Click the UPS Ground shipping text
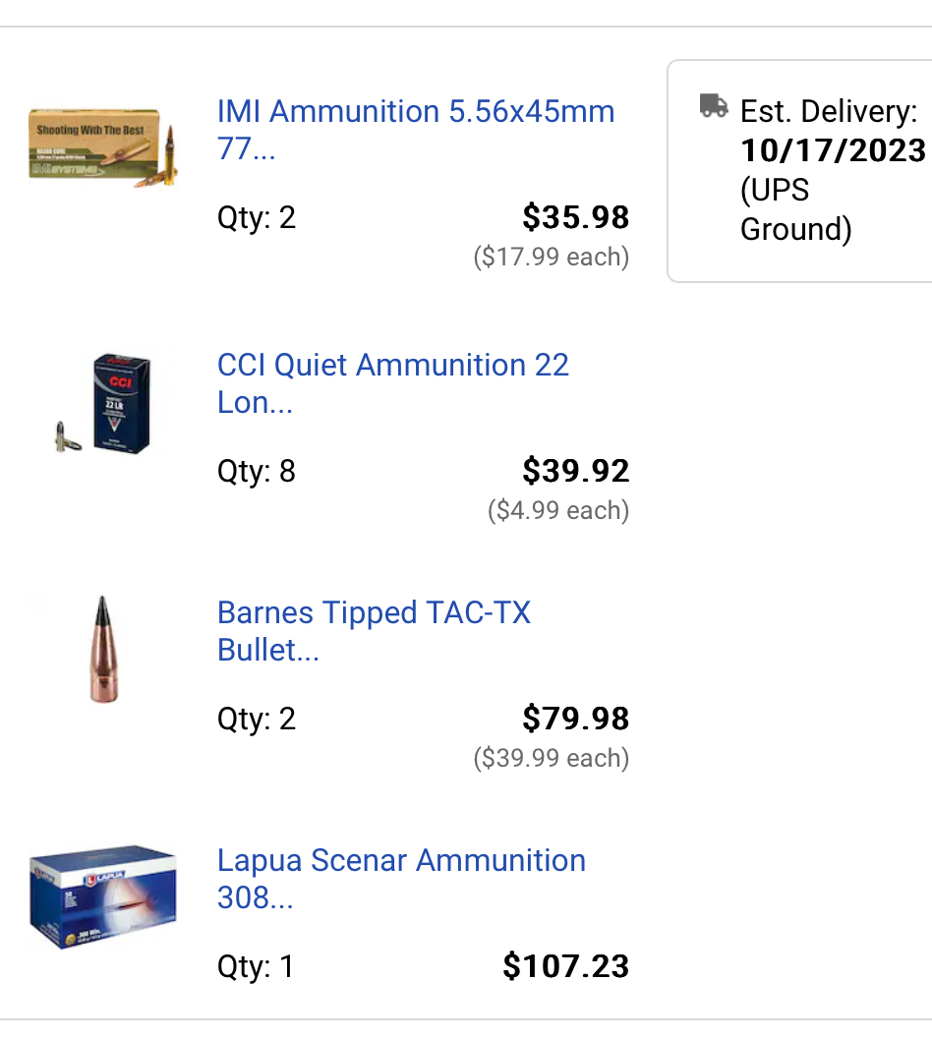932x1038 pixels. coord(795,209)
